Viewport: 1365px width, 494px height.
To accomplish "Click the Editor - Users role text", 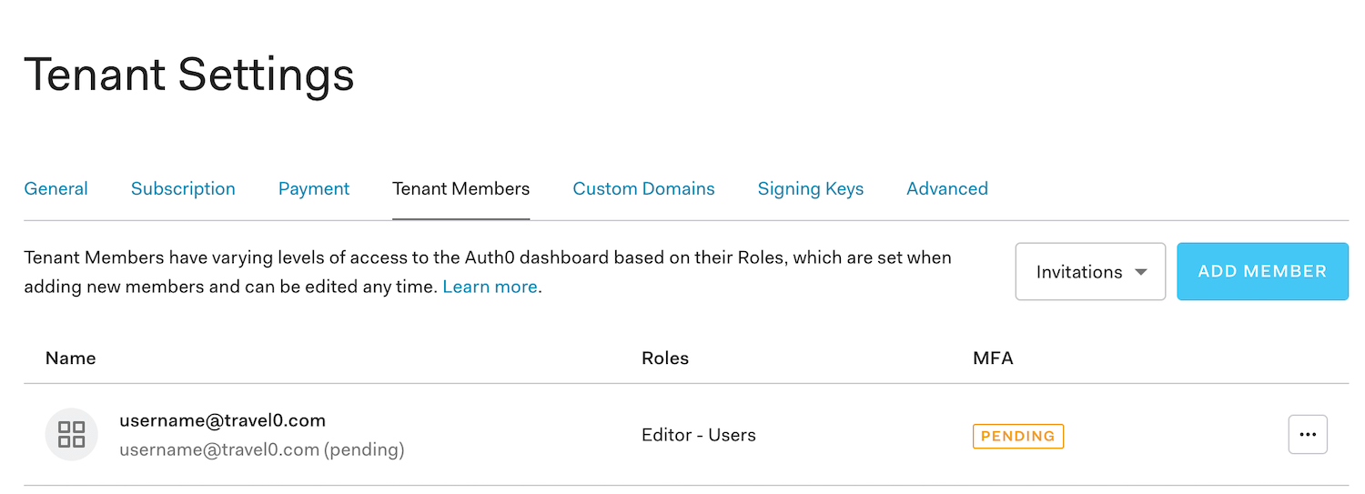I will (x=698, y=435).
